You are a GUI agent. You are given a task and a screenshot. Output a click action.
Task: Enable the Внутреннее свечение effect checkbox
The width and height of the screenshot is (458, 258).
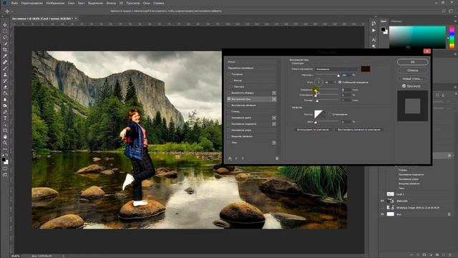tap(229, 105)
